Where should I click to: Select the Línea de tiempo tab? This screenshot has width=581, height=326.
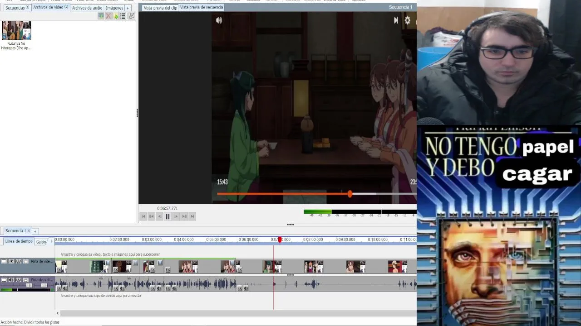[19, 241]
